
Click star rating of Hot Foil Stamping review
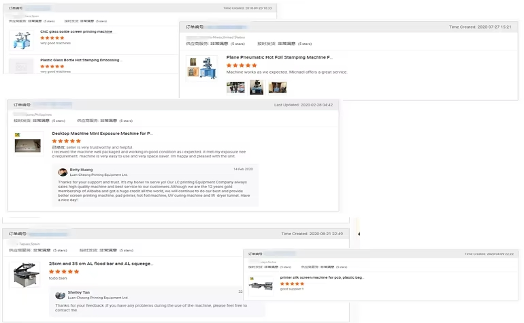click(x=242, y=65)
